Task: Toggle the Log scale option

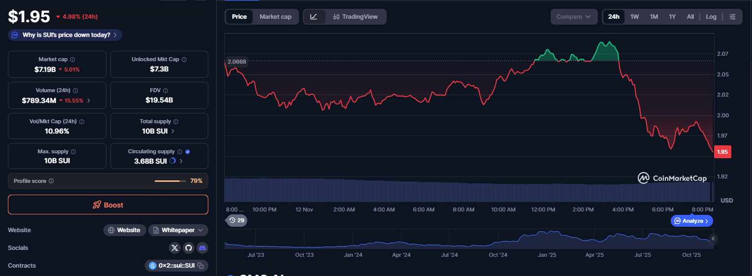Action: click(x=711, y=17)
